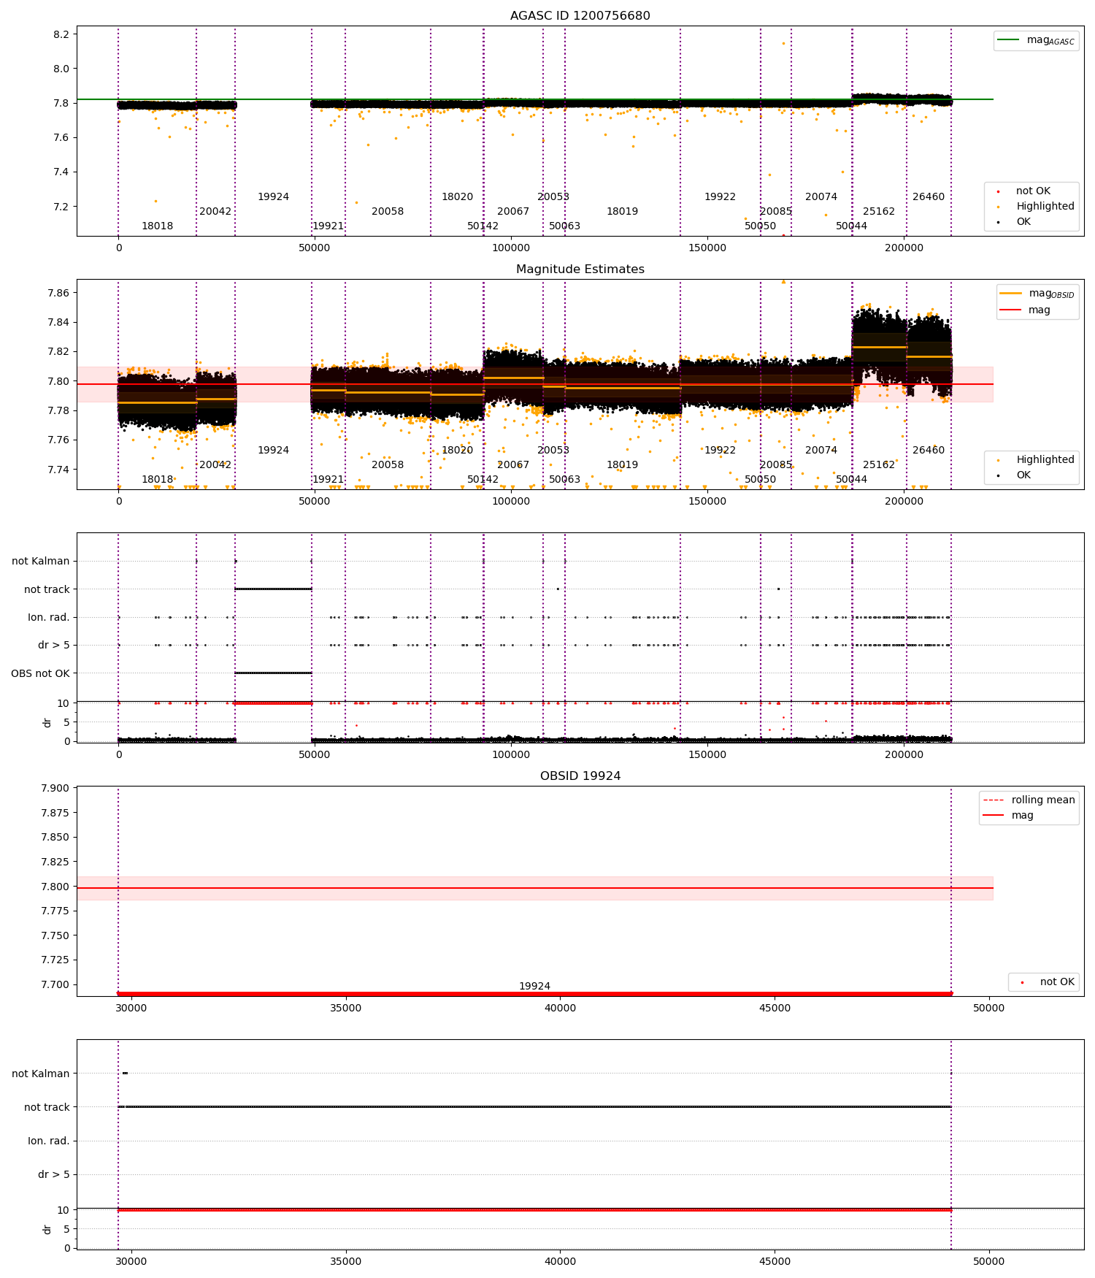
Task: Select 'Highlighted' in the AGASC panel legend
Action: [x=1045, y=207]
